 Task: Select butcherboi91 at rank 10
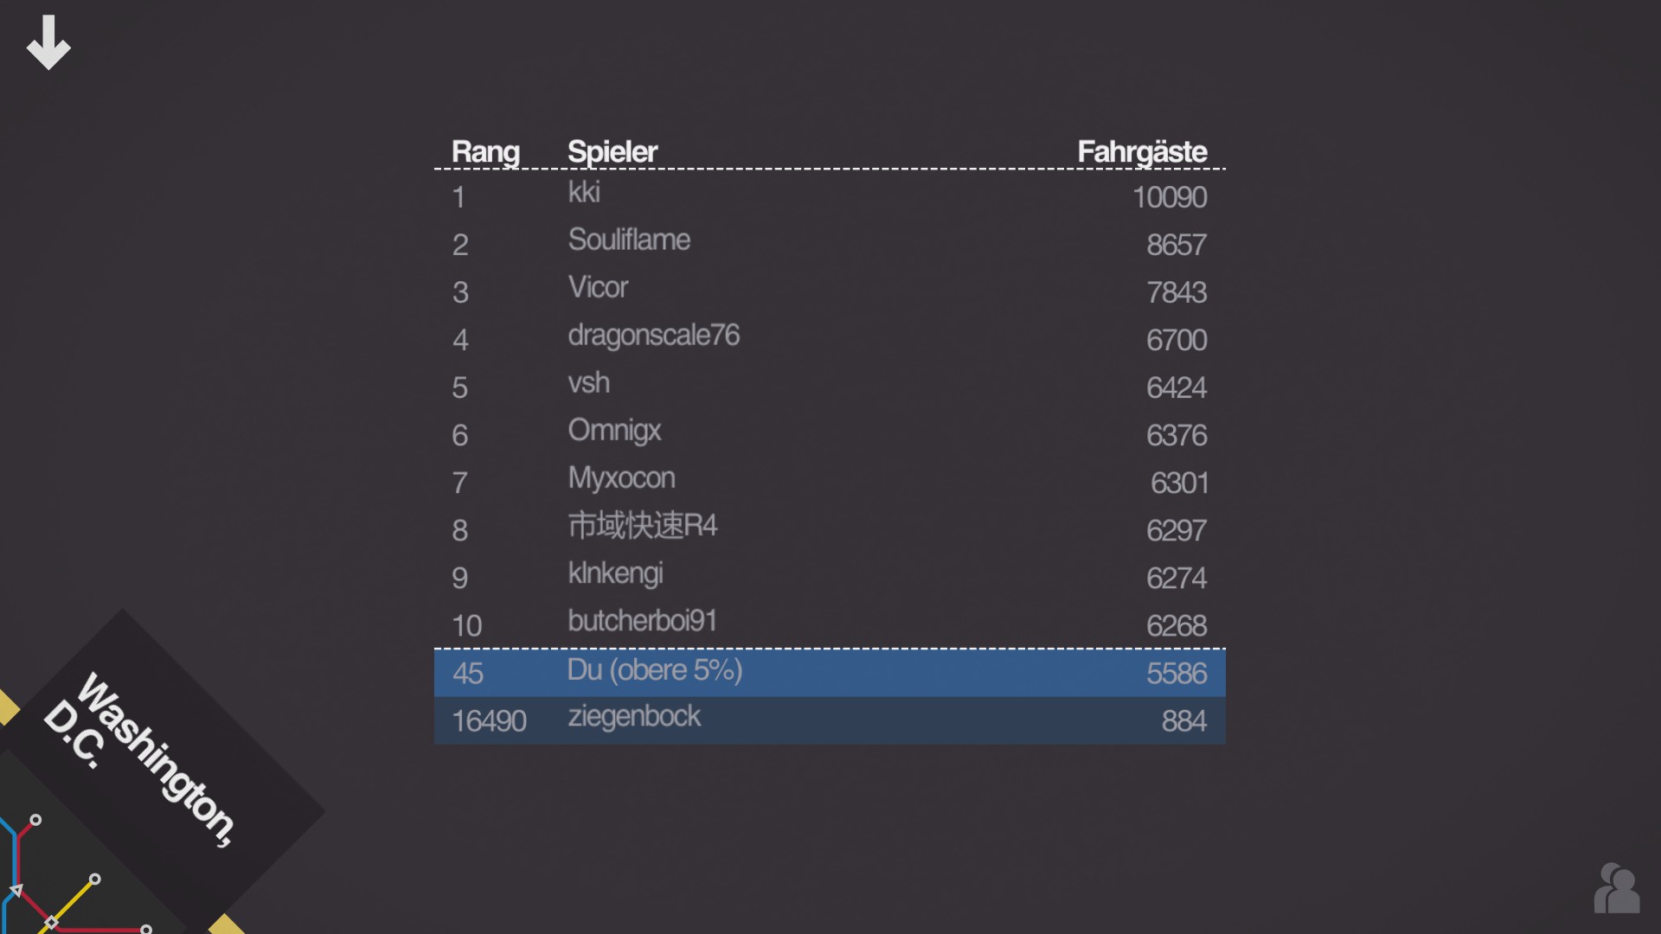tap(830, 624)
